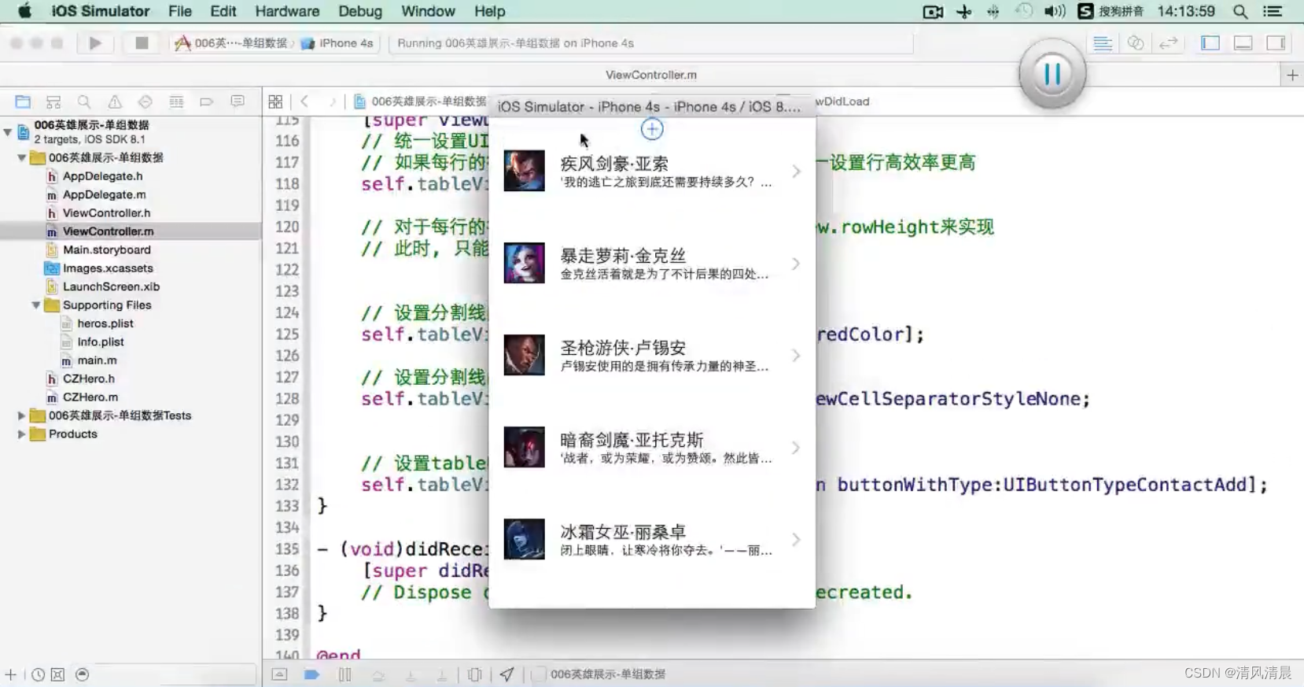Screen dimensions: 1304x687
Task: Open Spotlight search in the menu bar
Action: click(x=1240, y=12)
